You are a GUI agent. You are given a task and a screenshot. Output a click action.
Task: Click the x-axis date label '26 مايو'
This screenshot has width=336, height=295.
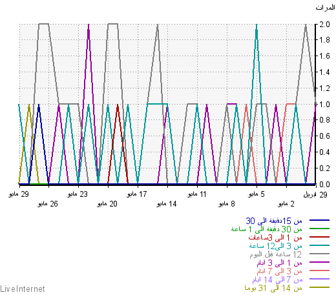click(48, 204)
